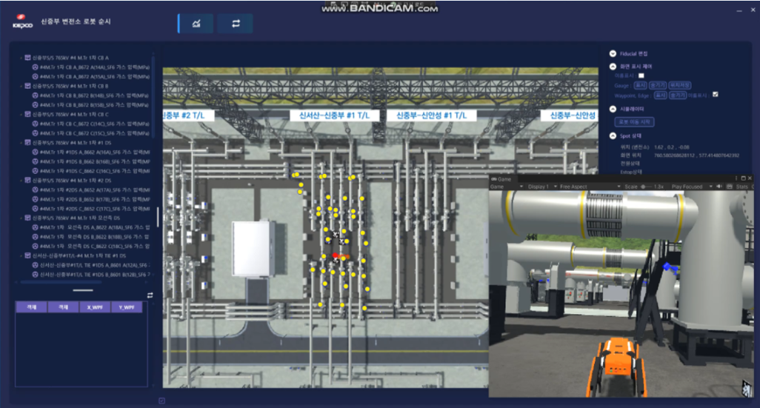Collapse the Spot 상태 section
Viewport: 760px width, 408px height.
coord(613,136)
